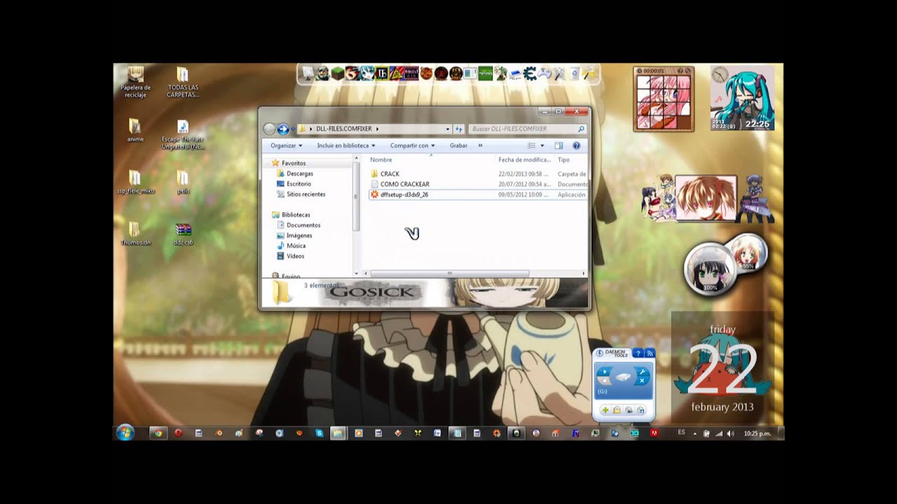
Task: Open the ssp_flele_miku desktop folder
Action: (x=135, y=182)
